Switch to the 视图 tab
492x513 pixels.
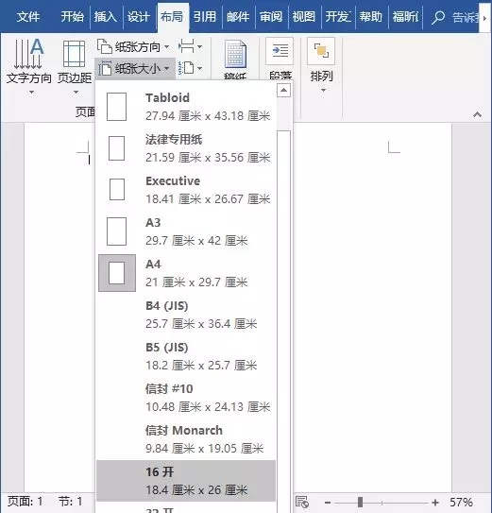tap(304, 16)
